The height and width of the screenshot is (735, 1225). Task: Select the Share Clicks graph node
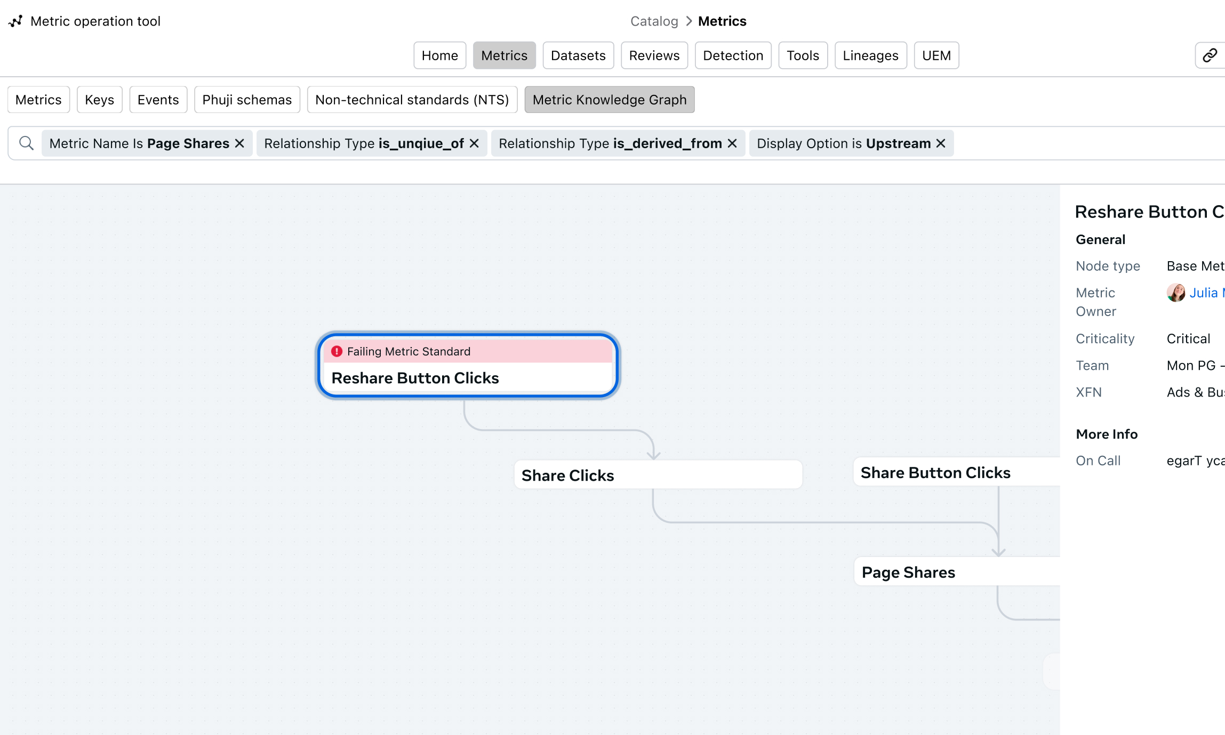tap(657, 475)
